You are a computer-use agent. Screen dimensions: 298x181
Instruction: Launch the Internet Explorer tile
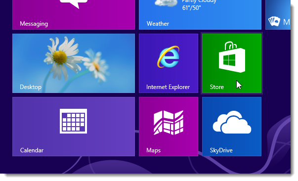point(169,63)
